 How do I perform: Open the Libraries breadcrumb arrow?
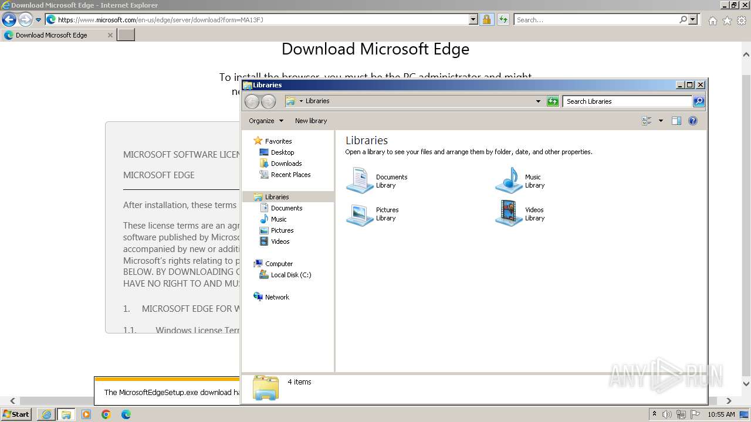click(301, 101)
